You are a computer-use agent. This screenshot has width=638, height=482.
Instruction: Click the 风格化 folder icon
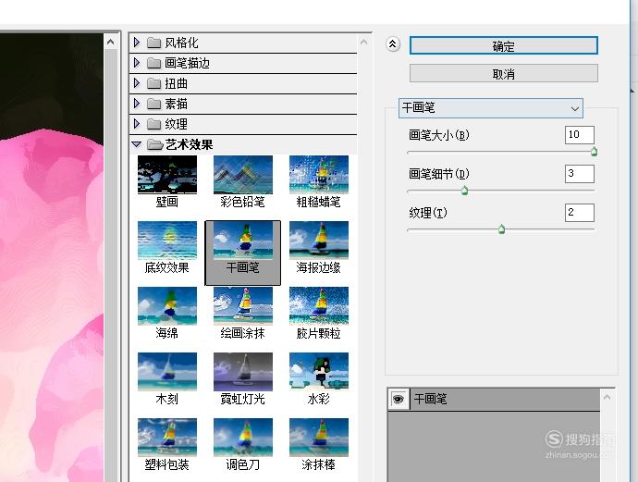[153, 43]
